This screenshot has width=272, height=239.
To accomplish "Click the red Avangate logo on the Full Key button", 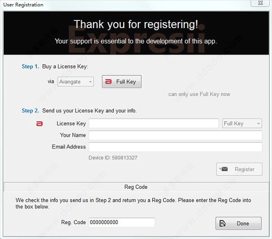I will (108, 81).
